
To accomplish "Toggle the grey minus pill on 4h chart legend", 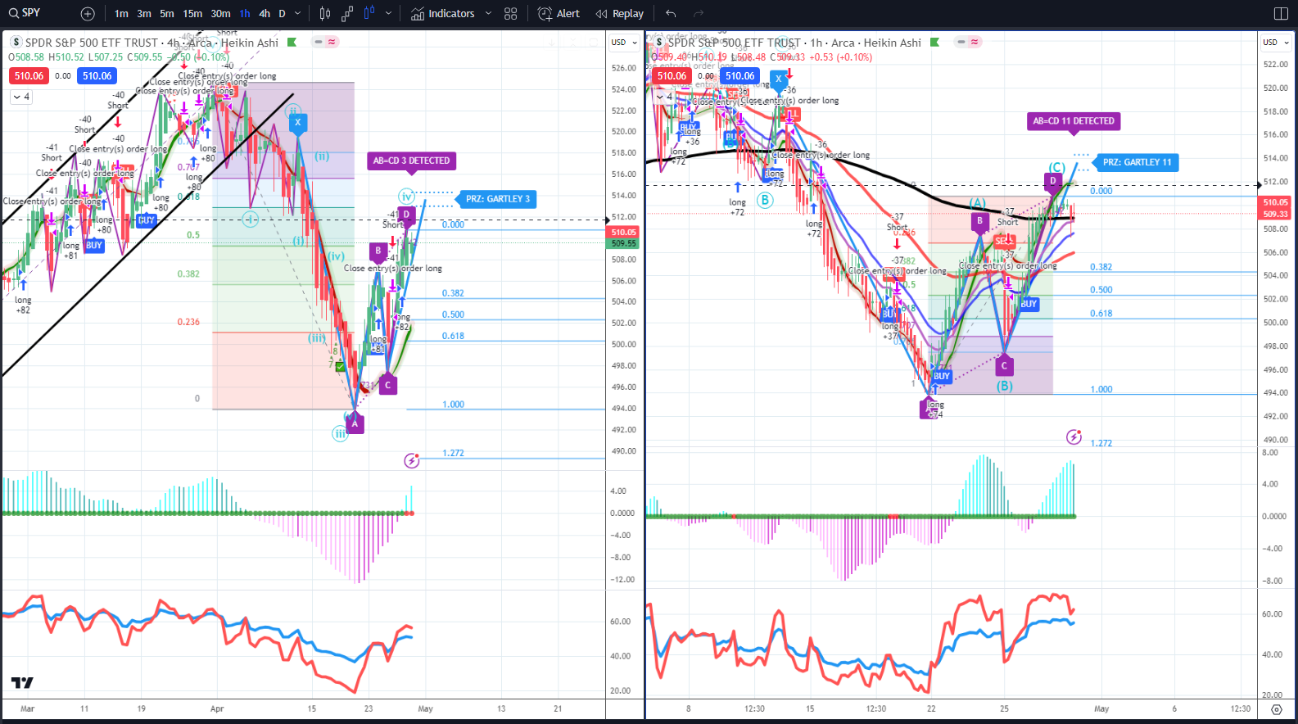I will point(318,42).
